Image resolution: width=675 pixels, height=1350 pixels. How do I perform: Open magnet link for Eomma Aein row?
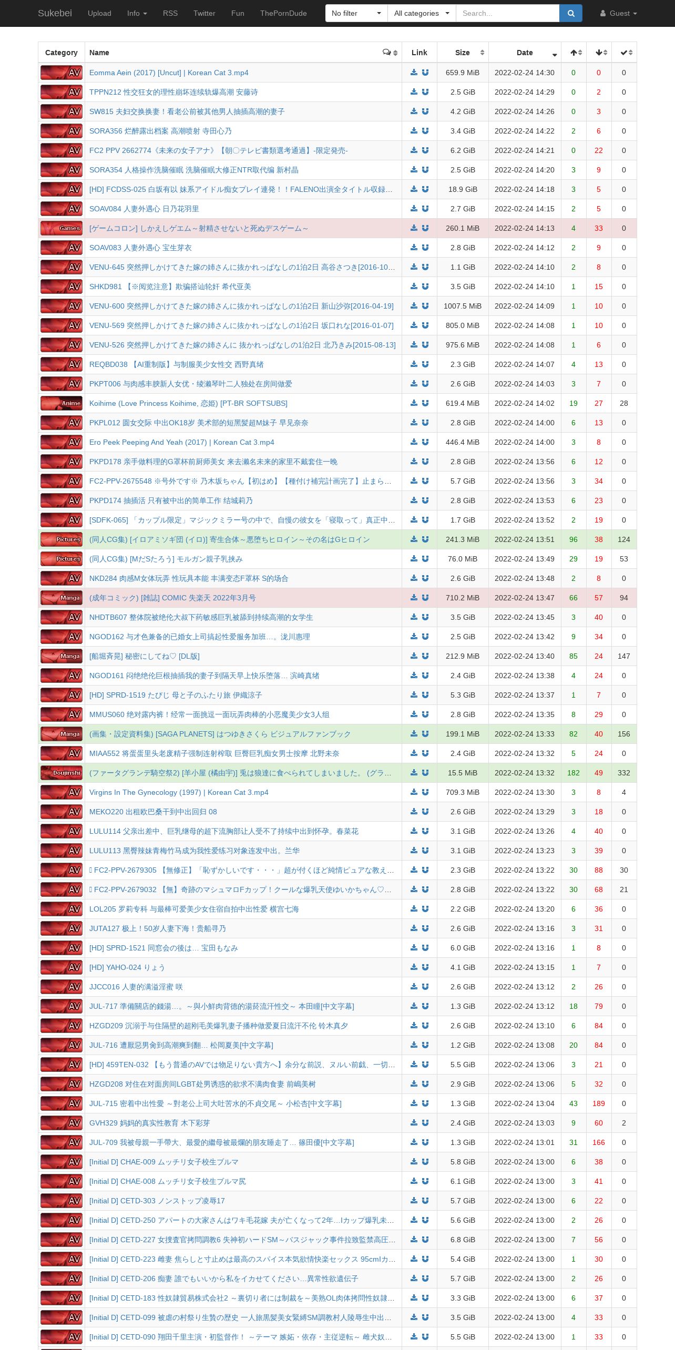pyautogui.click(x=425, y=73)
